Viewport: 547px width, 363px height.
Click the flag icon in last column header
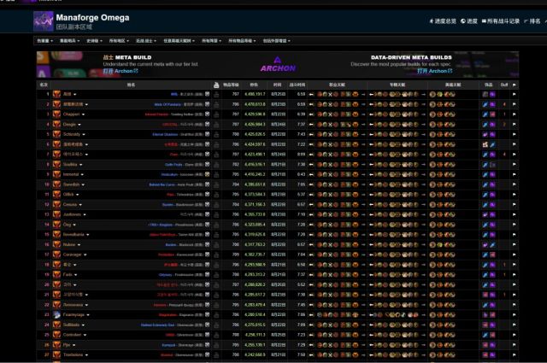point(515,85)
